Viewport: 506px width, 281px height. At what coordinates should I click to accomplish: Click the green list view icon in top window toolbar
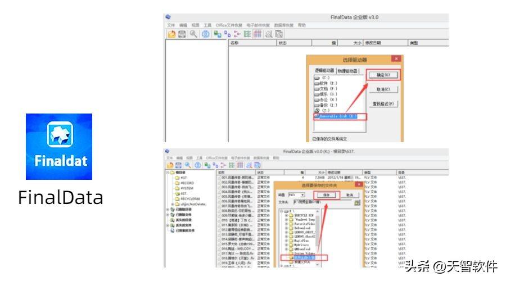[x=247, y=34]
